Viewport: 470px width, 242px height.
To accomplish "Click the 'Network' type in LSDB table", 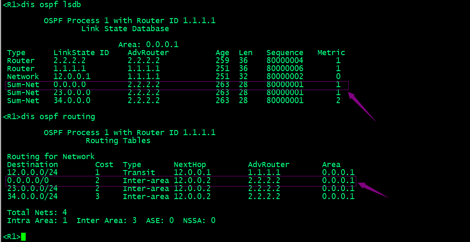I will point(23,76).
